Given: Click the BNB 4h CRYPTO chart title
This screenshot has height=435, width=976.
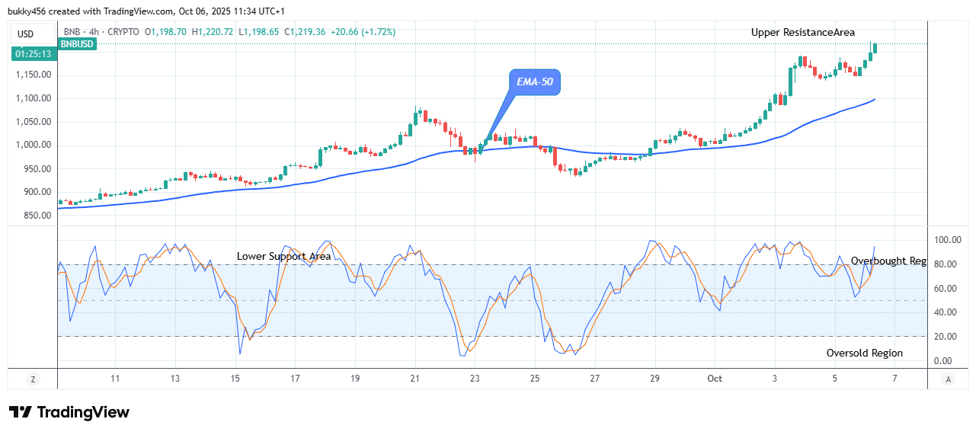Looking at the screenshot, I should click(102, 32).
